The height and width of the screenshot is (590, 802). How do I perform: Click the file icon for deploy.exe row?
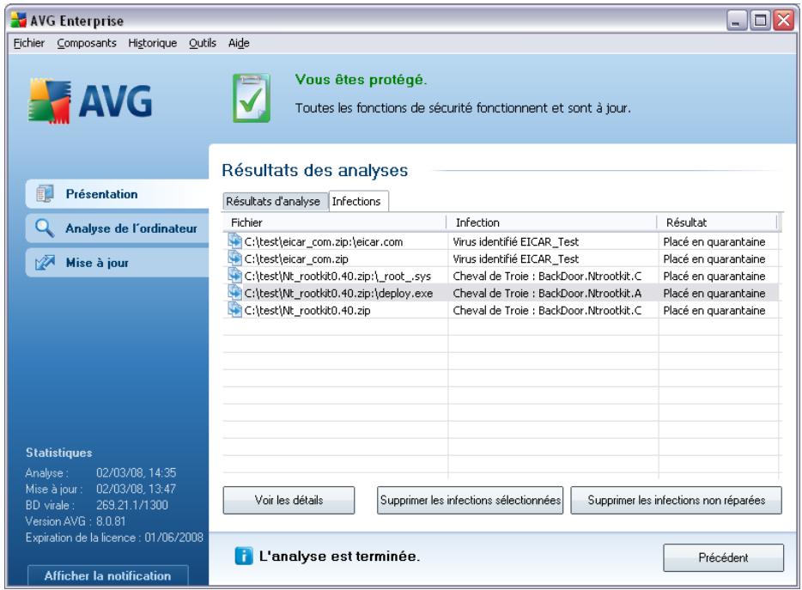[234, 293]
